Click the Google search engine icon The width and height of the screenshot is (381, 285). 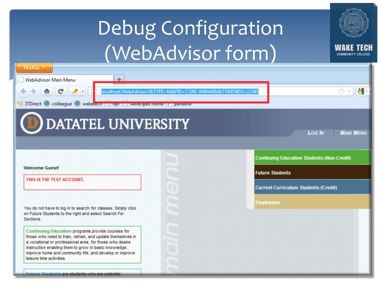coord(361,91)
